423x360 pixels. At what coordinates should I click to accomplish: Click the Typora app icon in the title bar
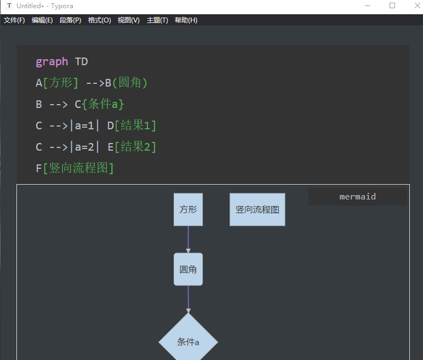[9, 5]
